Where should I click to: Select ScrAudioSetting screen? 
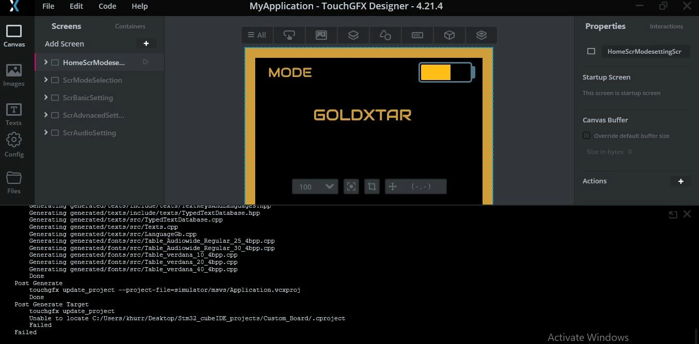click(x=89, y=133)
